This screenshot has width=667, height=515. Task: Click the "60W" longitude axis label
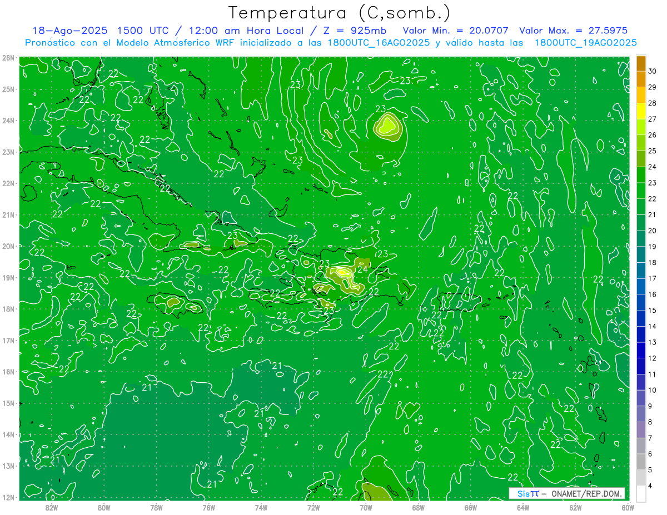tap(628, 507)
